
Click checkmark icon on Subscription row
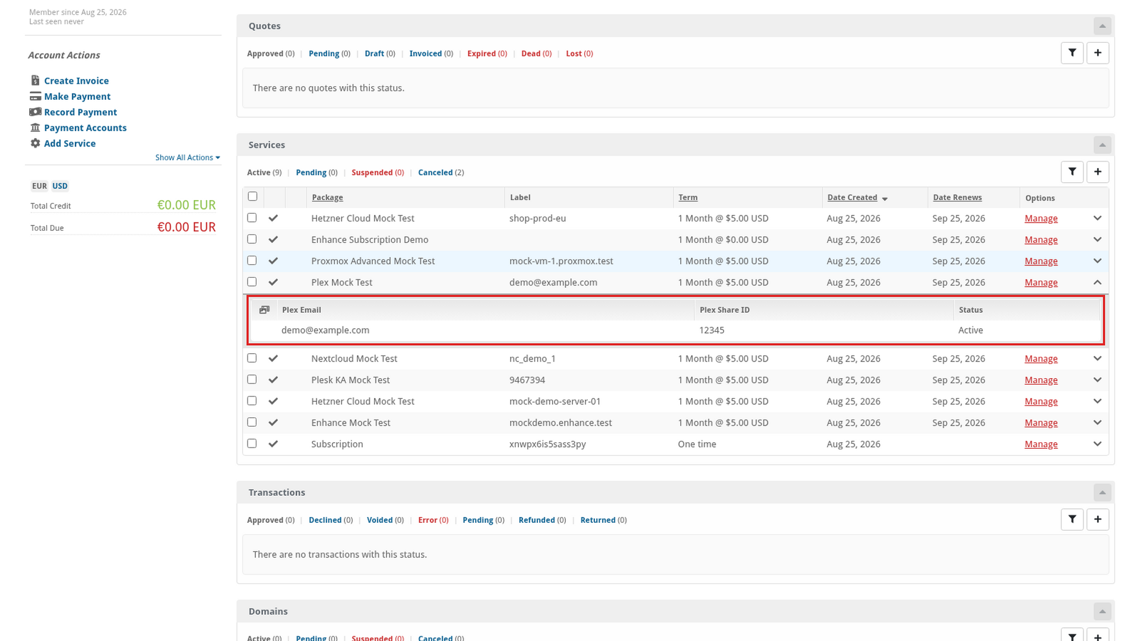[273, 444]
